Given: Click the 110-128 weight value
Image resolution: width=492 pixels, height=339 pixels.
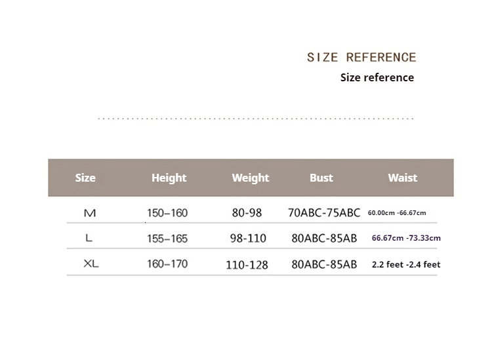Looking at the screenshot, I should (x=247, y=265).
